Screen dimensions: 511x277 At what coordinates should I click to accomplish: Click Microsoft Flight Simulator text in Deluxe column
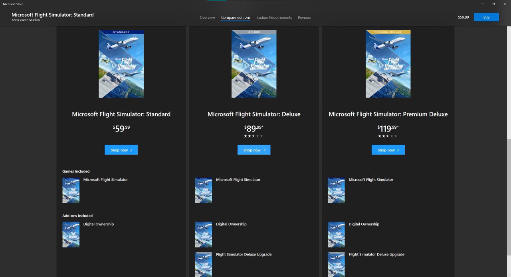[238, 180]
